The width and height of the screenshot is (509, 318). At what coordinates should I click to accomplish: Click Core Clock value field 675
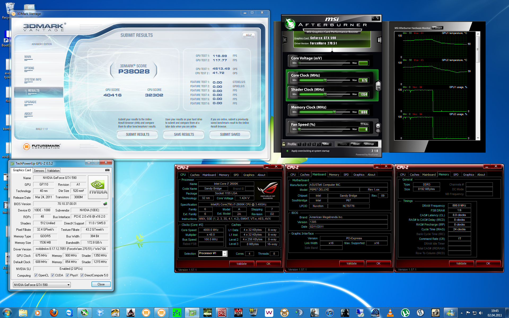(363, 80)
